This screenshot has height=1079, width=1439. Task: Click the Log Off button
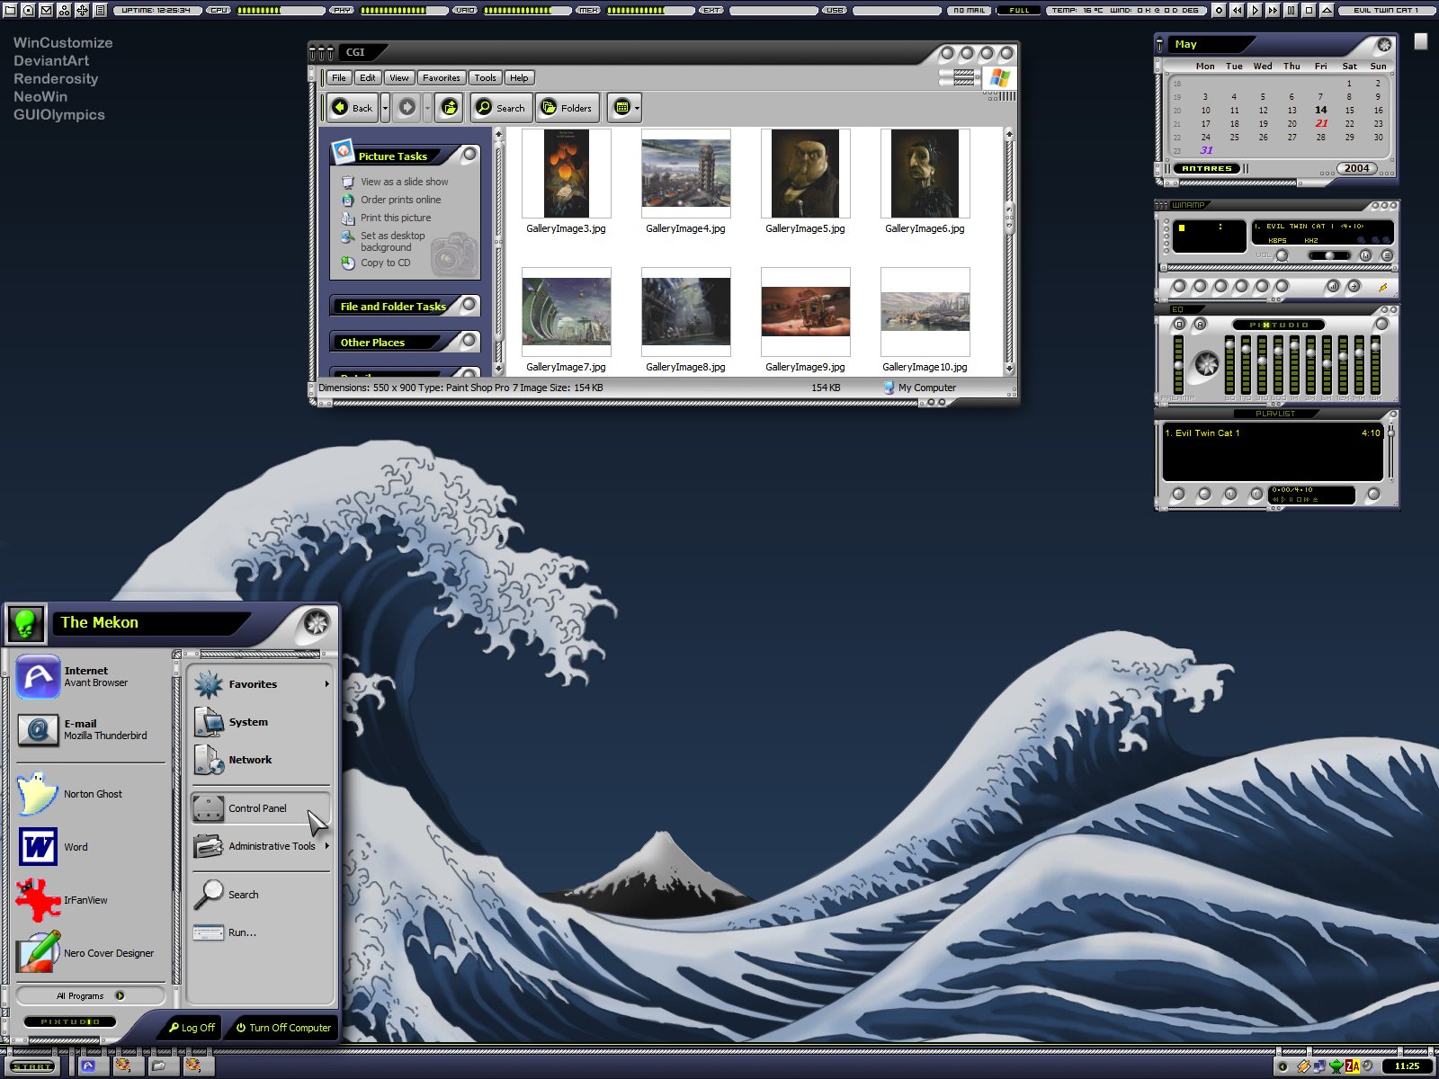(192, 1028)
